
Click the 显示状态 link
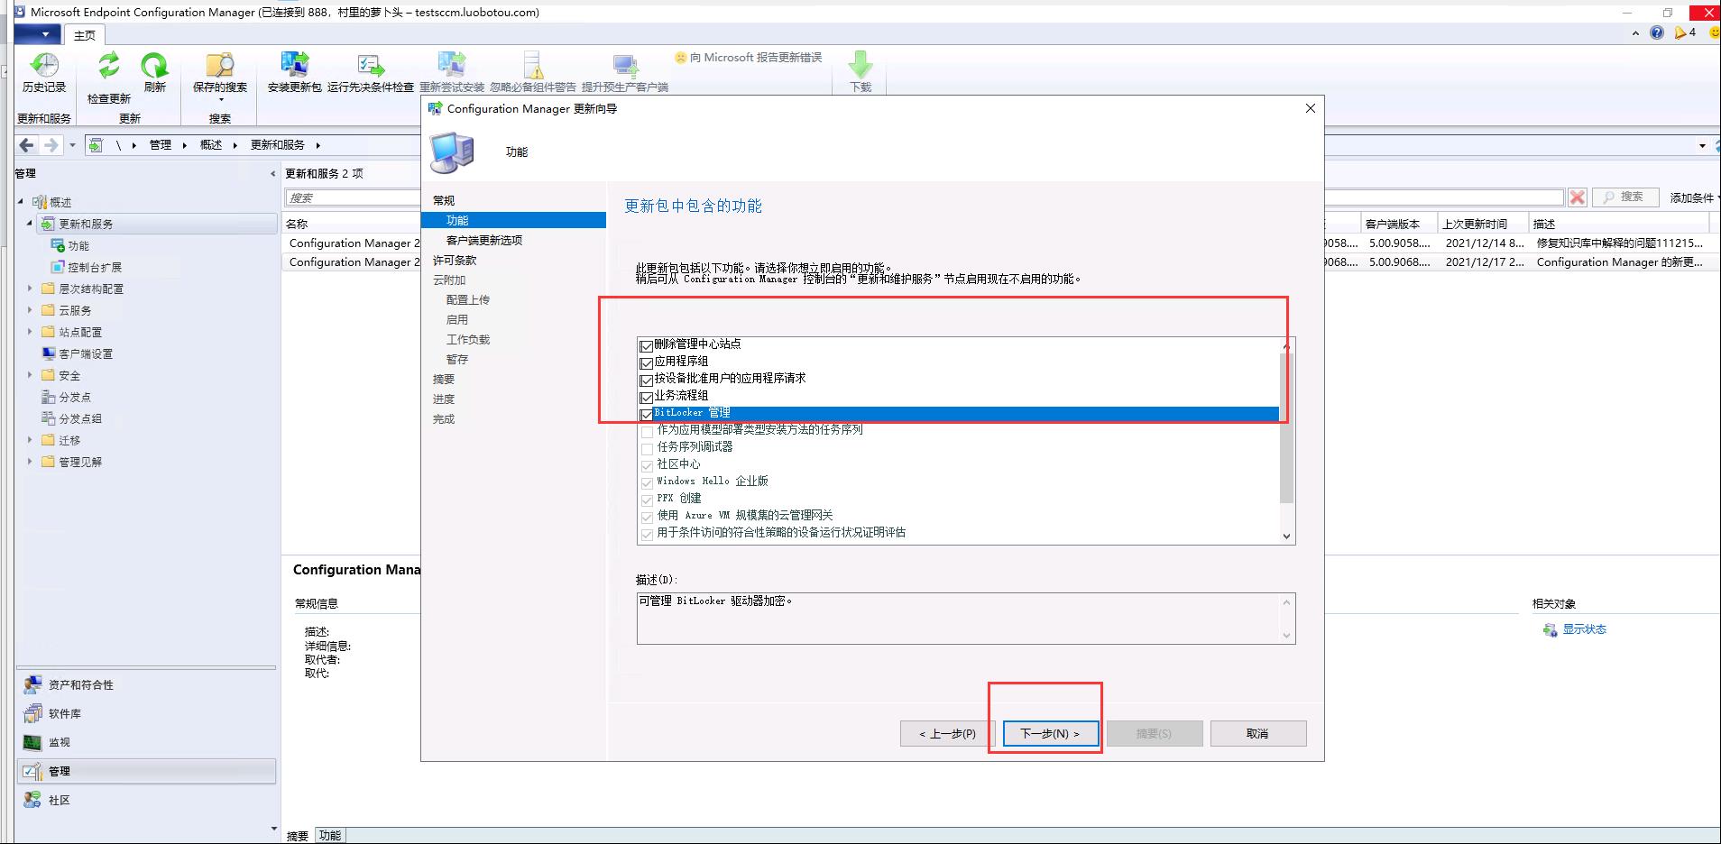(1584, 629)
